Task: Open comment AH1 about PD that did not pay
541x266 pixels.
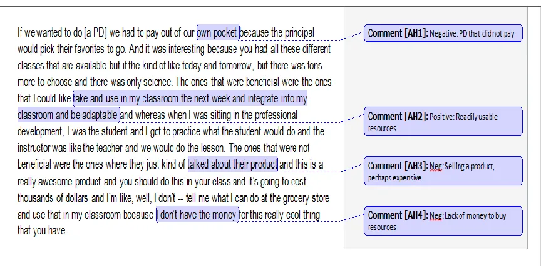Action: [x=443, y=33]
